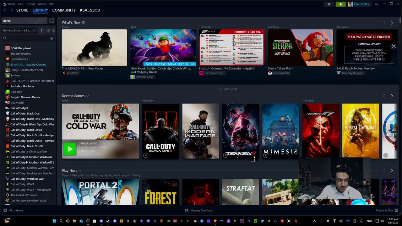Select the Home button in sidebar
Screen dimensions: 402x226
click(24, 21)
